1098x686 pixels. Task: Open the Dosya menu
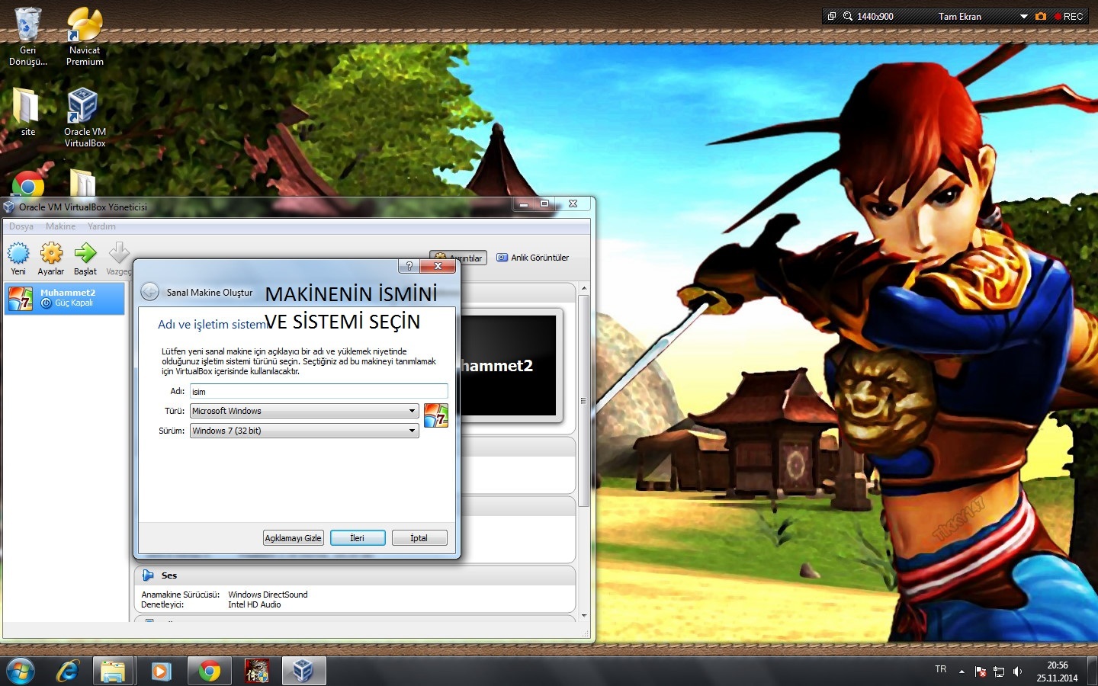pos(21,226)
